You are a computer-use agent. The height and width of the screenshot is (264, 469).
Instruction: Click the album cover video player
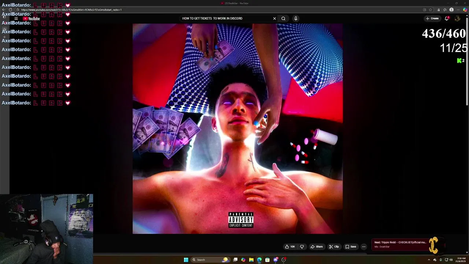pos(237,129)
